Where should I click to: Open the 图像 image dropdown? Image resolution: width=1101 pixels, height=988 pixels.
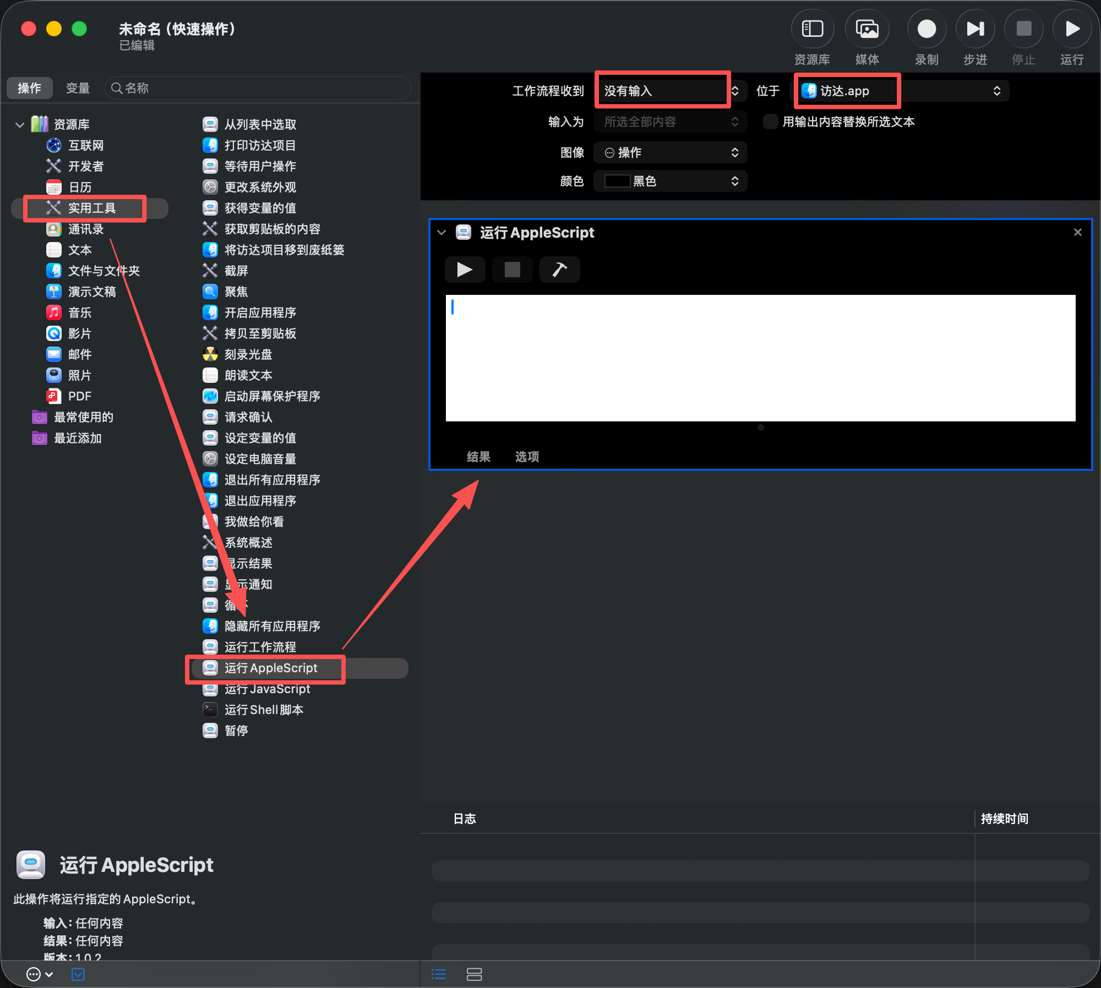pyautogui.click(x=670, y=152)
